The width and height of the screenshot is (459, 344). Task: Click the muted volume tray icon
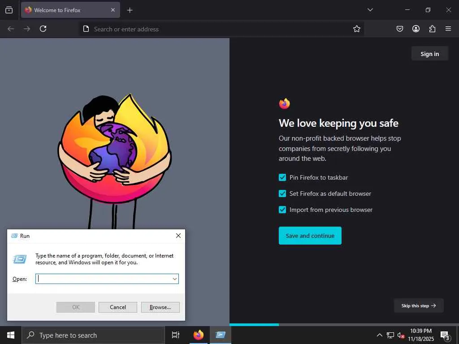(401, 335)
